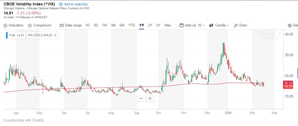
Task: Select Max time range
Action: click(168, 25)
